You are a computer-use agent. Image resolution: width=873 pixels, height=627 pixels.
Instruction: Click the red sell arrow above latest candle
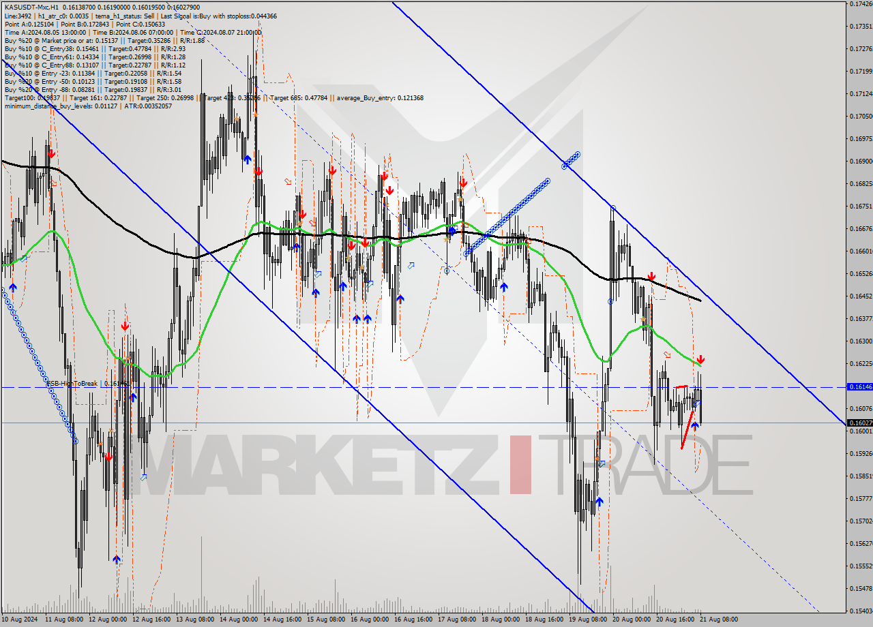click(700, 359)
